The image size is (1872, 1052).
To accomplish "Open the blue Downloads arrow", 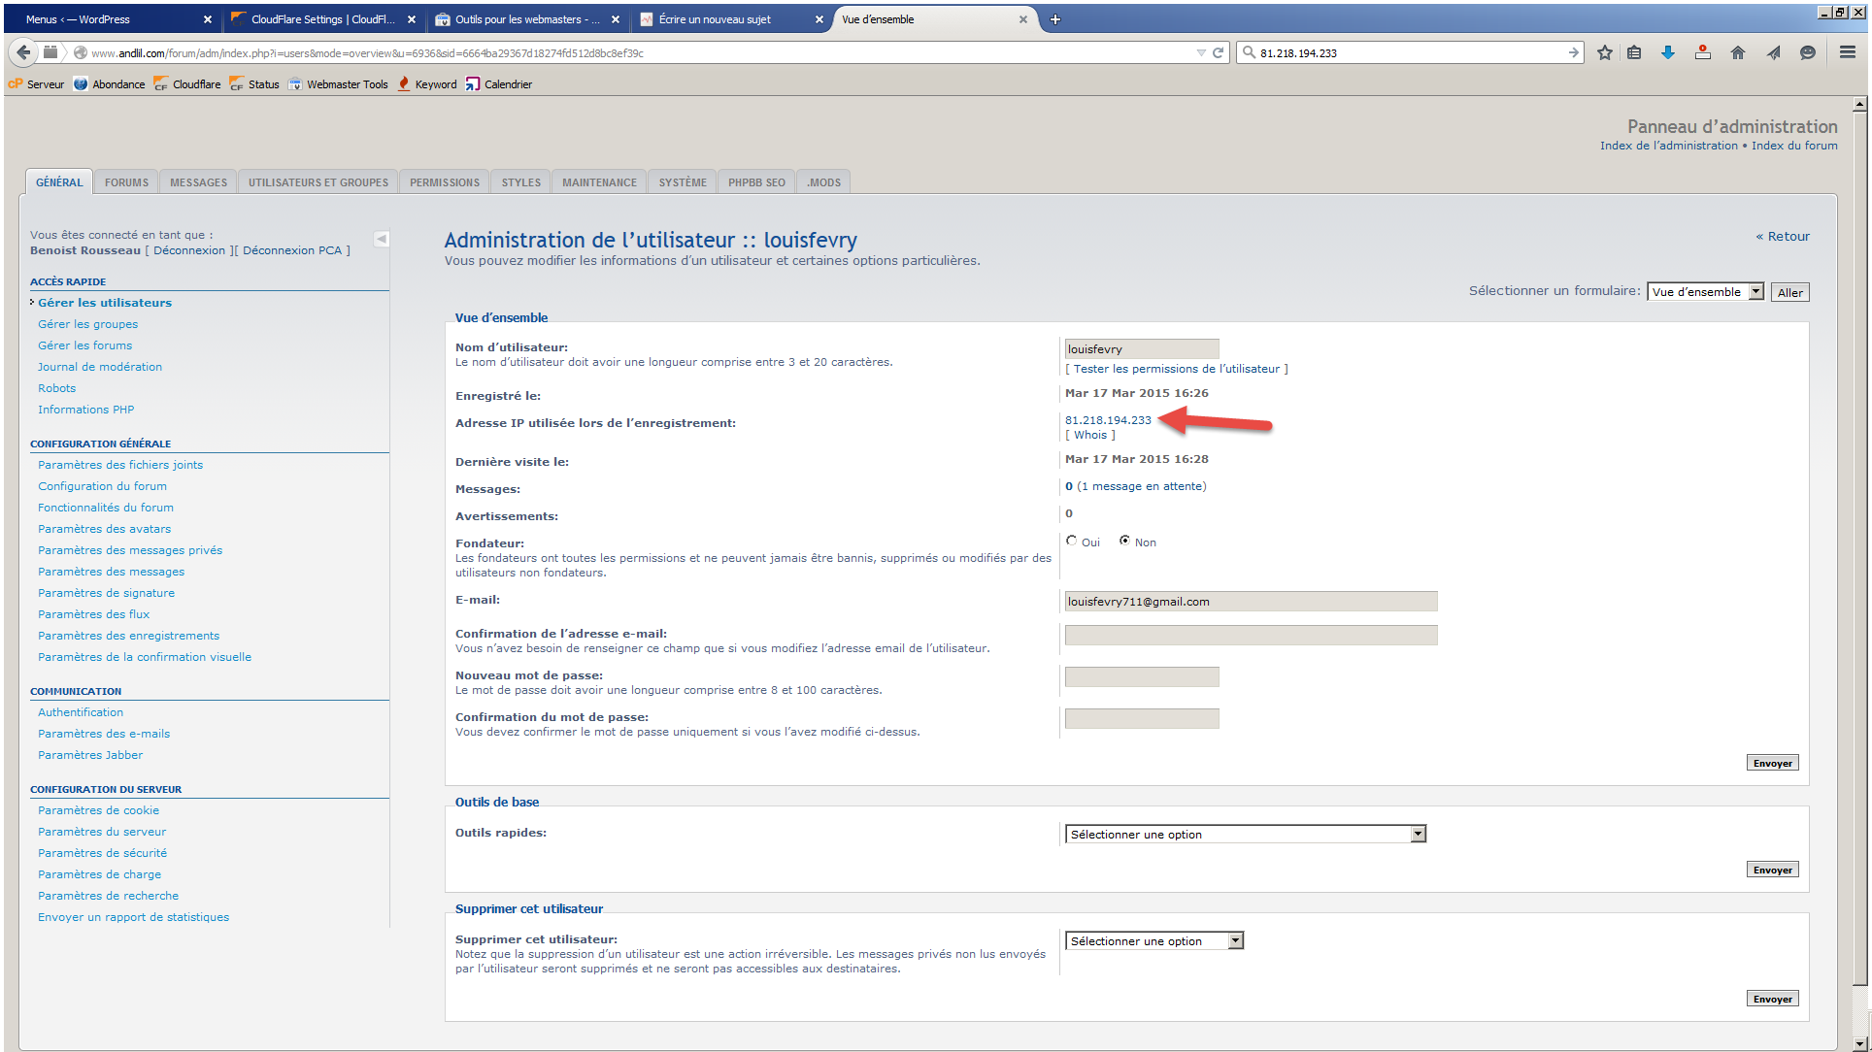I will click(1667, 52).
